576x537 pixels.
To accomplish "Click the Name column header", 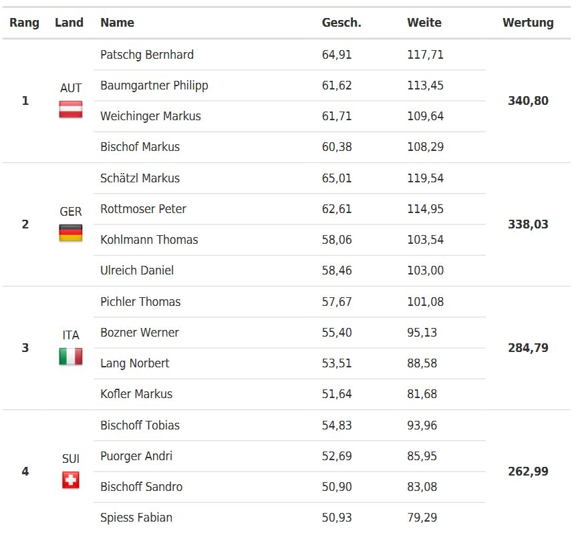I will pyautogui.click(x=117, y=23).
